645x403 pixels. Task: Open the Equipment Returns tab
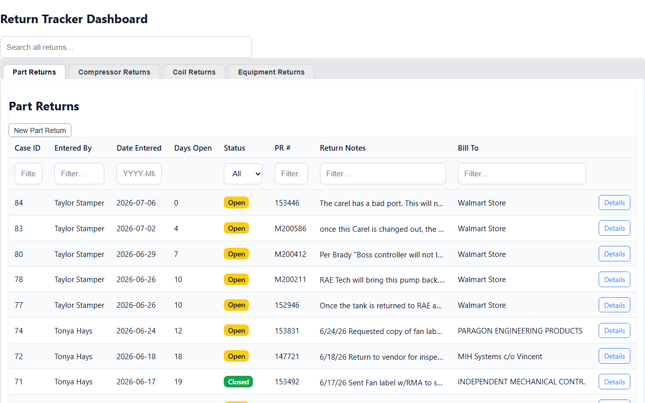[271, 72]
